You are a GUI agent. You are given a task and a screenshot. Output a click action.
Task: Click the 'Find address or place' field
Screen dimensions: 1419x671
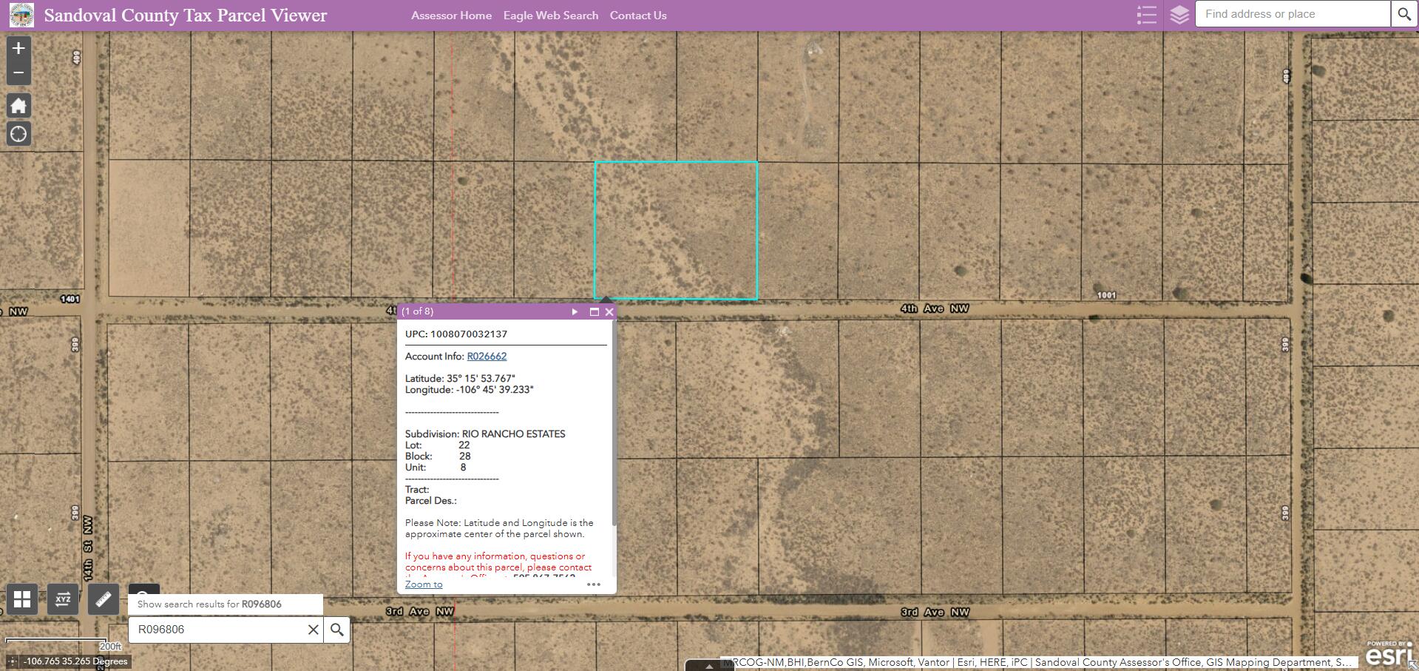tap(1291, 14)
